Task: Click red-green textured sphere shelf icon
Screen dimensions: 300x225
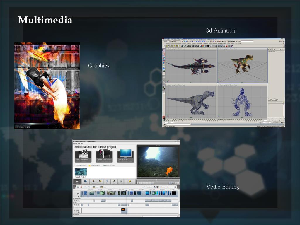Action: point(203,46)
